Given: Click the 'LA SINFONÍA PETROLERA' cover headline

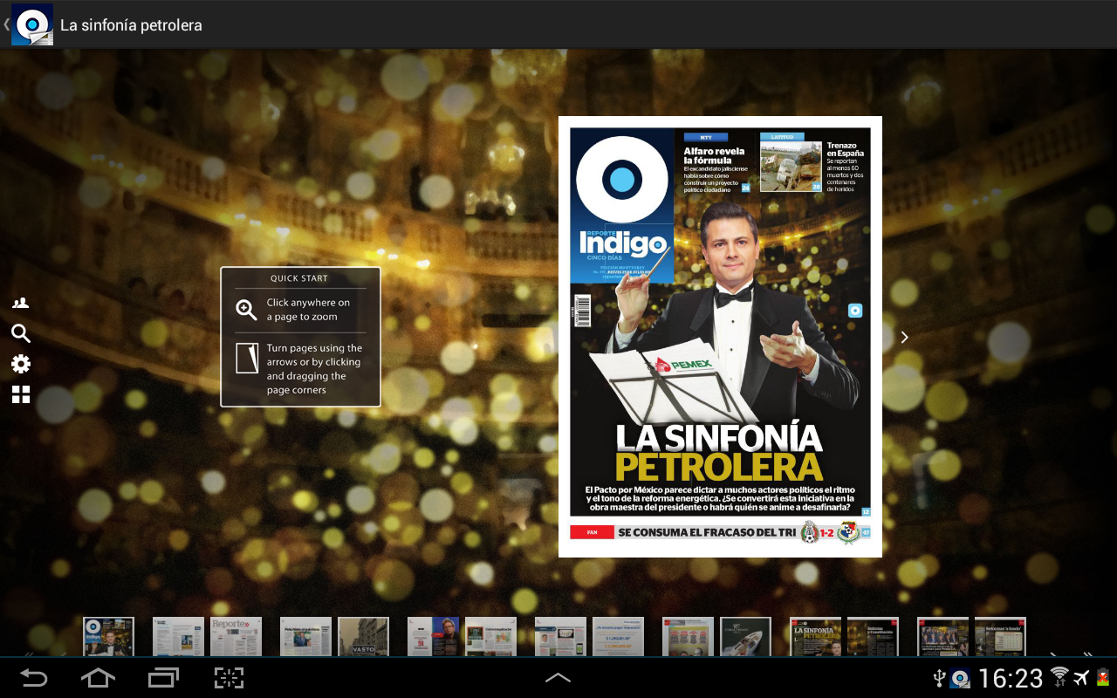Looking at the screenshot, I should [x=719, y=452].
